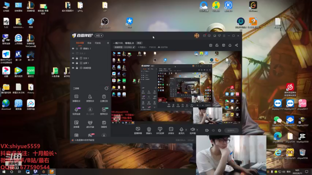
Task: Click the 直播伴侣 taskbar icon
Action: pos(51,172)
